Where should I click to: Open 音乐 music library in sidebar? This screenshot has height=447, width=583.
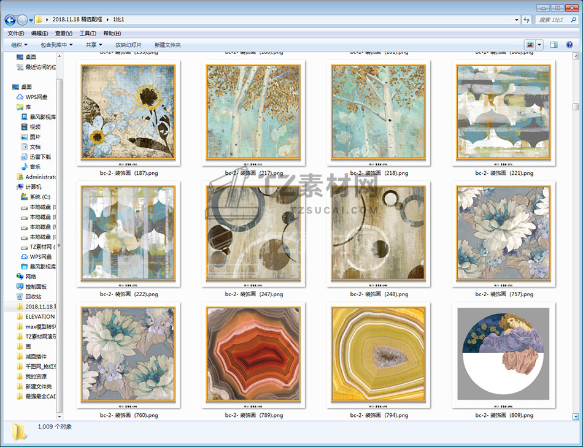[x=35, y=167]
